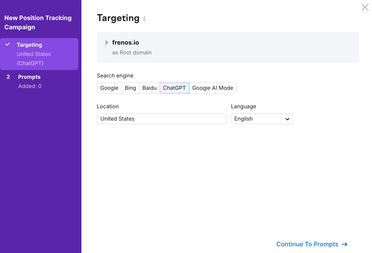372x253 pixels.
Task: Click Continue To Prompts
Action: coord(307,244)
